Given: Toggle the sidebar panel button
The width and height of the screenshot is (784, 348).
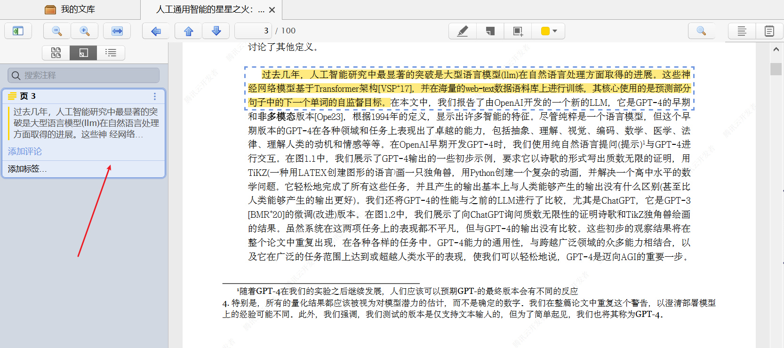Looking at the screenshot, I should pyautogui.click(x=18, y=31).
